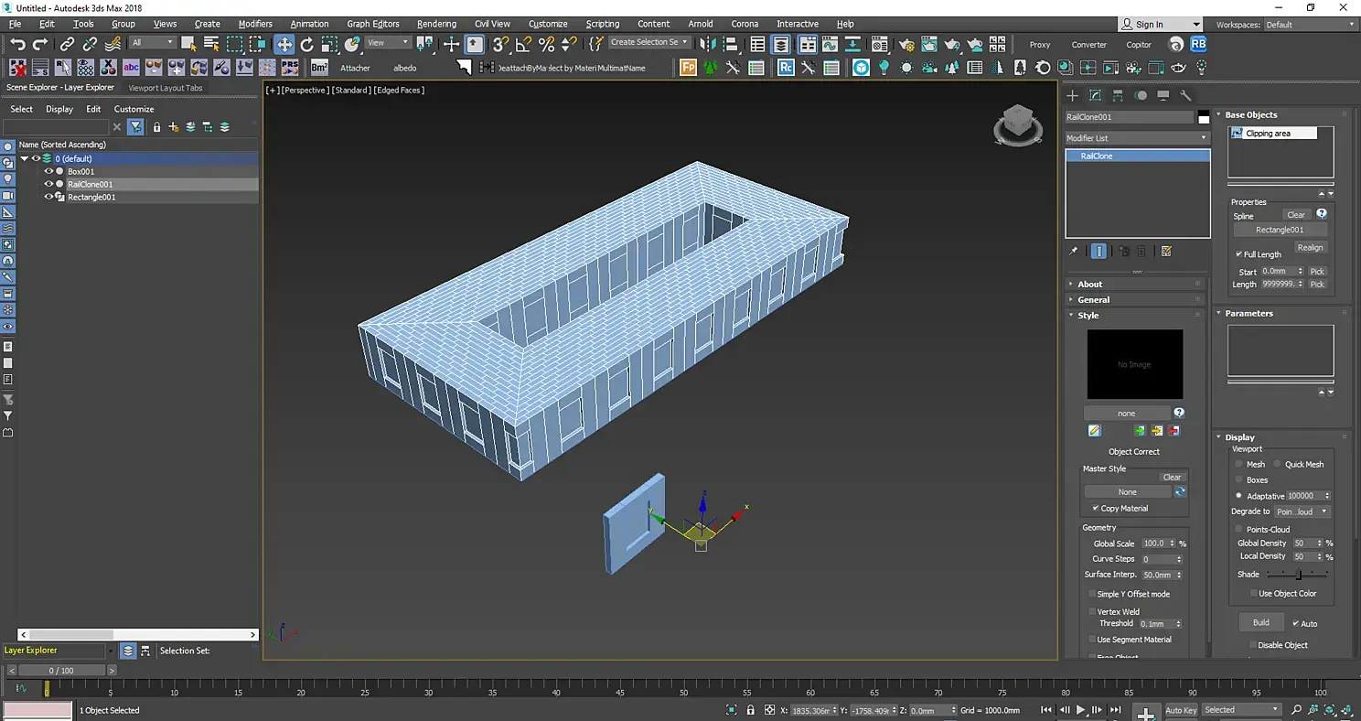Click the Undo arrow in main toolbar

tap(17, 44)
